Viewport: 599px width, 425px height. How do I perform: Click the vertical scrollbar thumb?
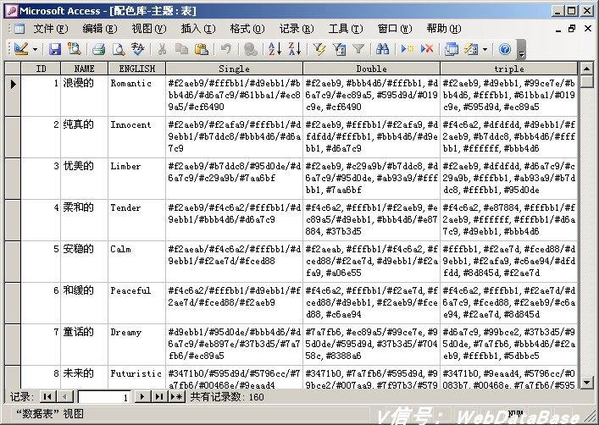click(586, 82)
